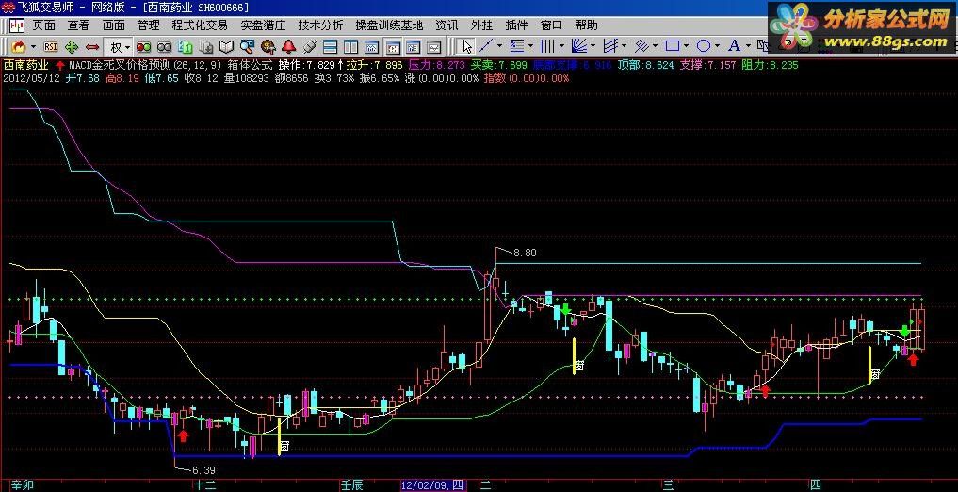Click the red and green lights icon
Viewport: 958px width, 492px height.
tap(143, 46)
